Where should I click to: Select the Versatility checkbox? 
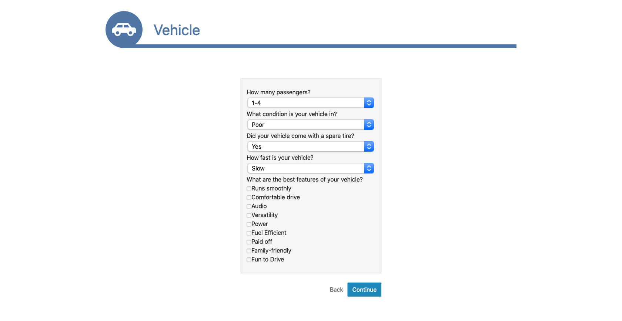point(249,215)
